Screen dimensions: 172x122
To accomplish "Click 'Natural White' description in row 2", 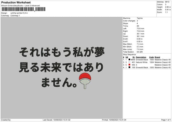I will click(142, 62).
